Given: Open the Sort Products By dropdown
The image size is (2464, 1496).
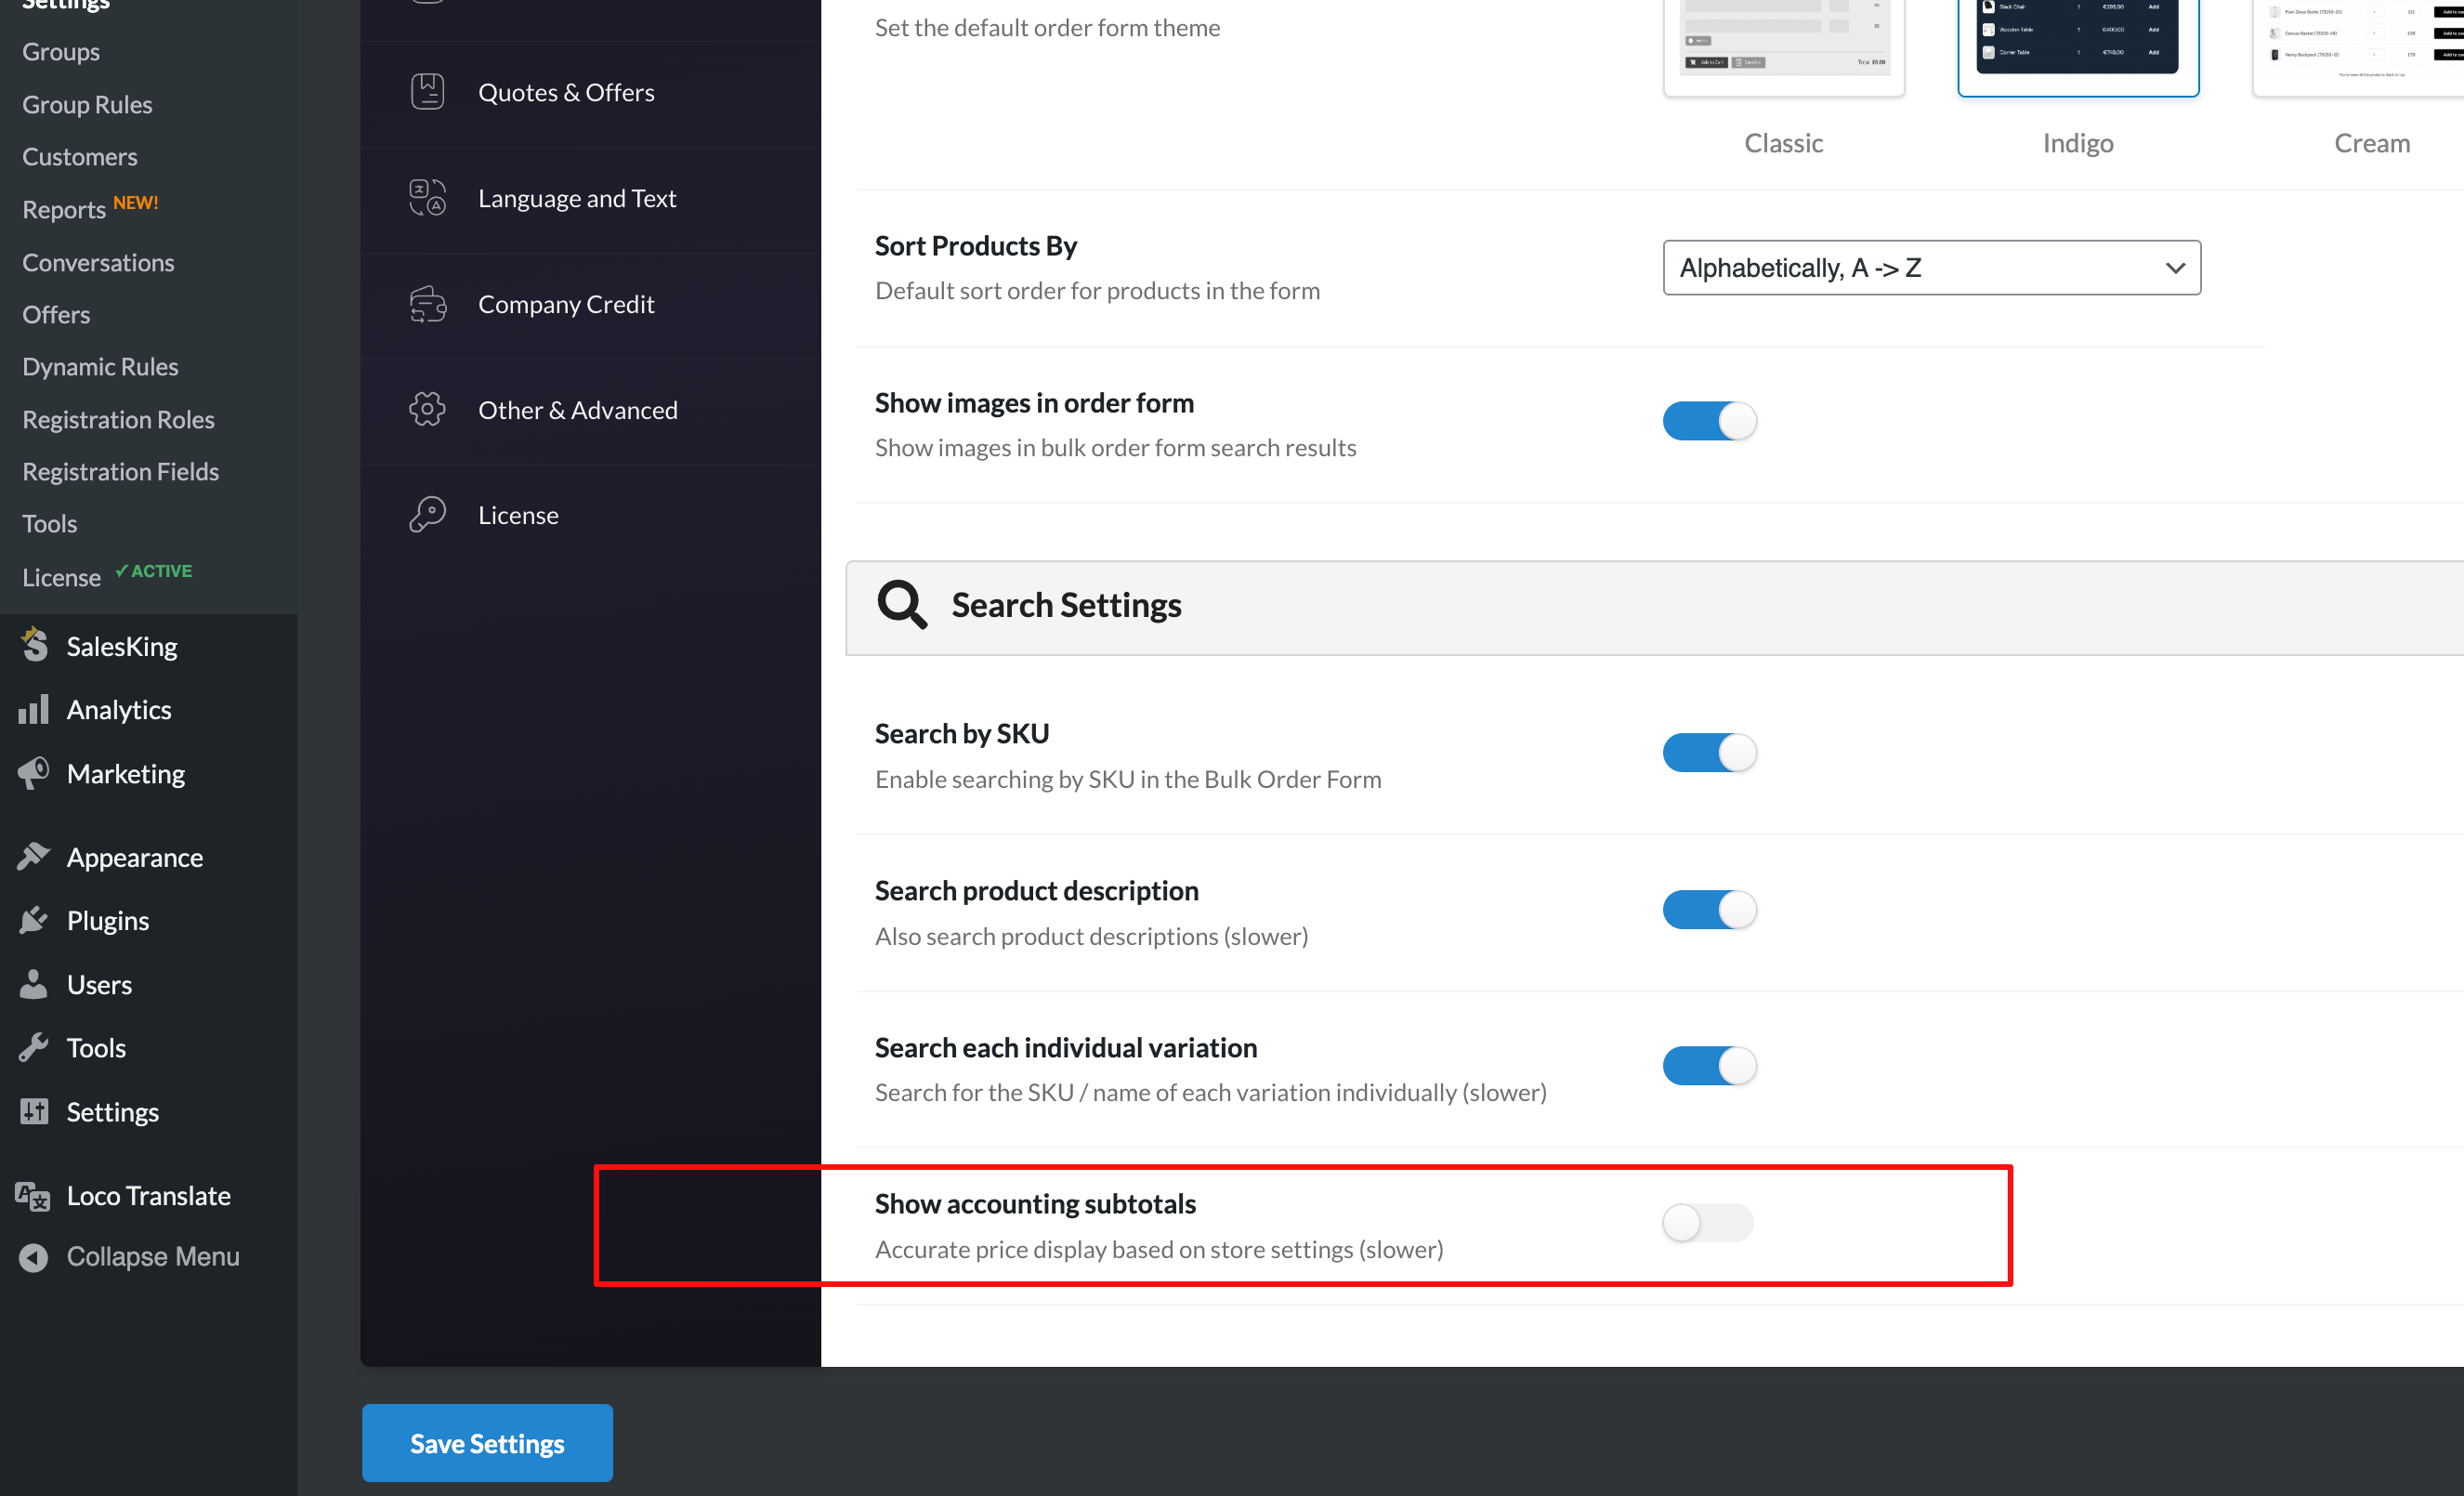Looking at the screenshot, I should [x=1931, y=267].
